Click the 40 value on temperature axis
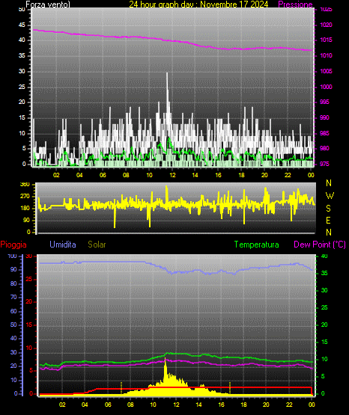 coord(324,256)
